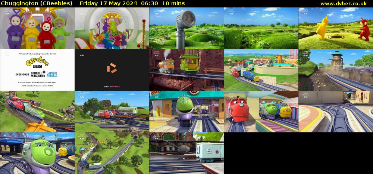Viewport: 373px width, 174px height.
Task: Click the iPlayer logo icon
Action: 112,68
